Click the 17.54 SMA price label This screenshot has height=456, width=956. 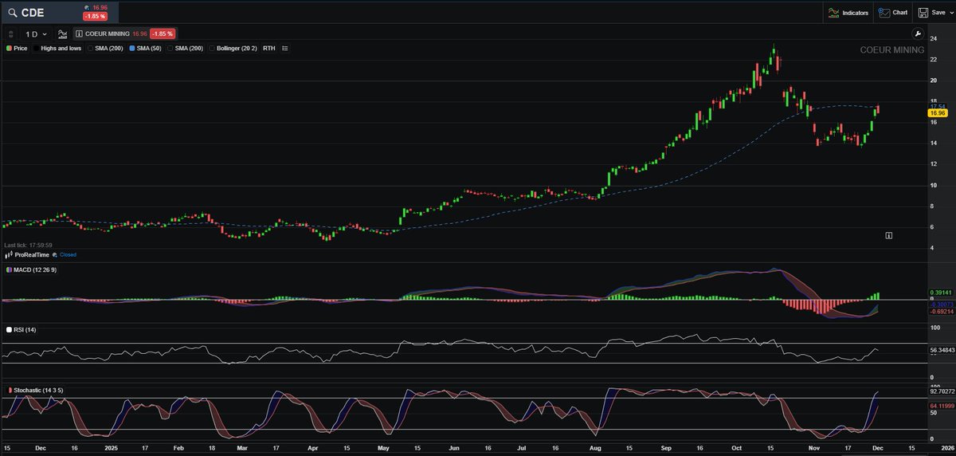click(936, 106)
